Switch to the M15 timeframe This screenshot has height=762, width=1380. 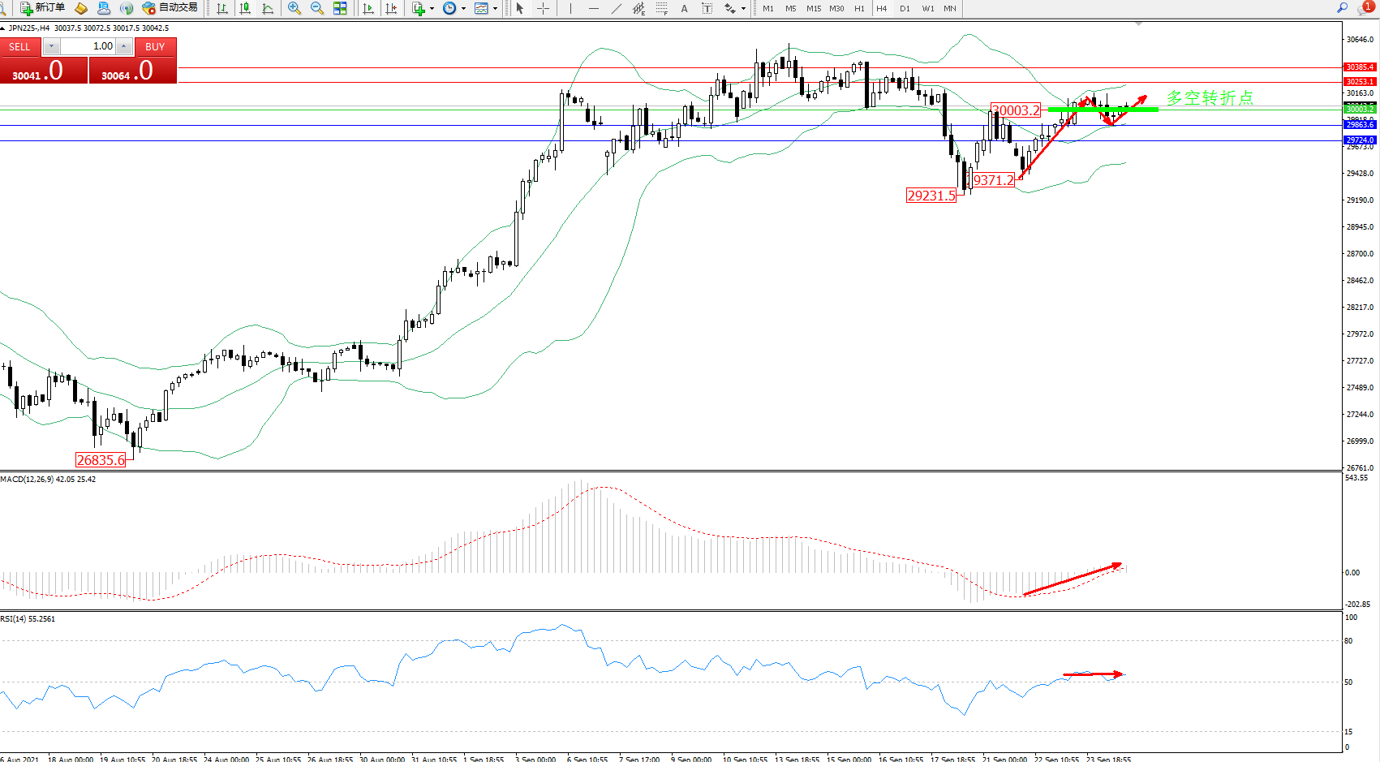pos(813,8)
